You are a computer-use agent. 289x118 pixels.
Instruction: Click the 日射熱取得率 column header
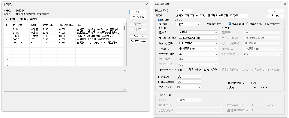click(66, 25)
